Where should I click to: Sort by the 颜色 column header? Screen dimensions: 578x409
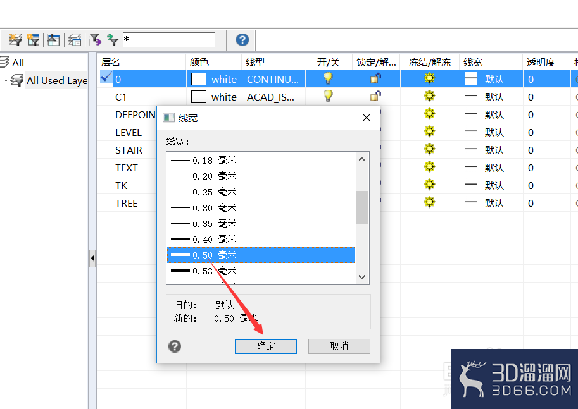tap(214, 62)
